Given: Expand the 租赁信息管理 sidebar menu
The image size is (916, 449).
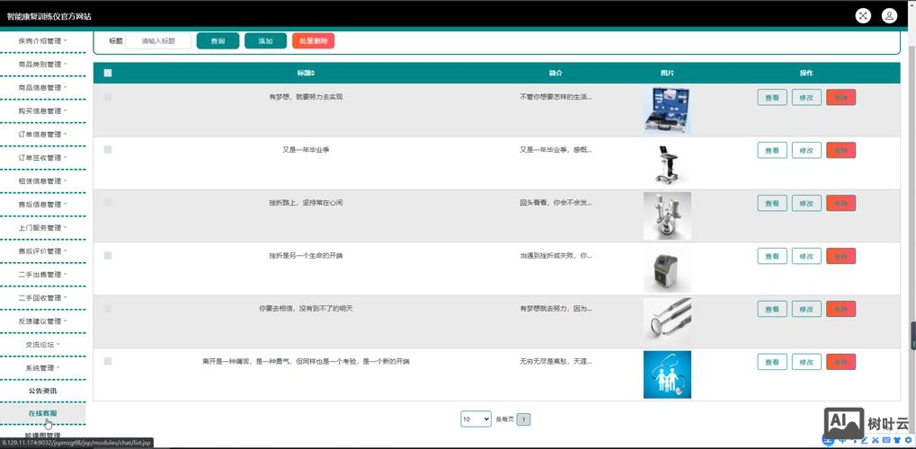Looking at the screenshot, I should [x=42, y=181].
